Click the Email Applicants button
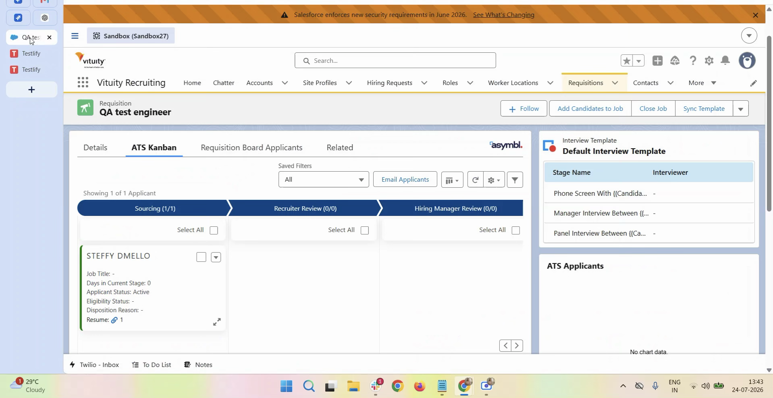 [x=405, y=180]
